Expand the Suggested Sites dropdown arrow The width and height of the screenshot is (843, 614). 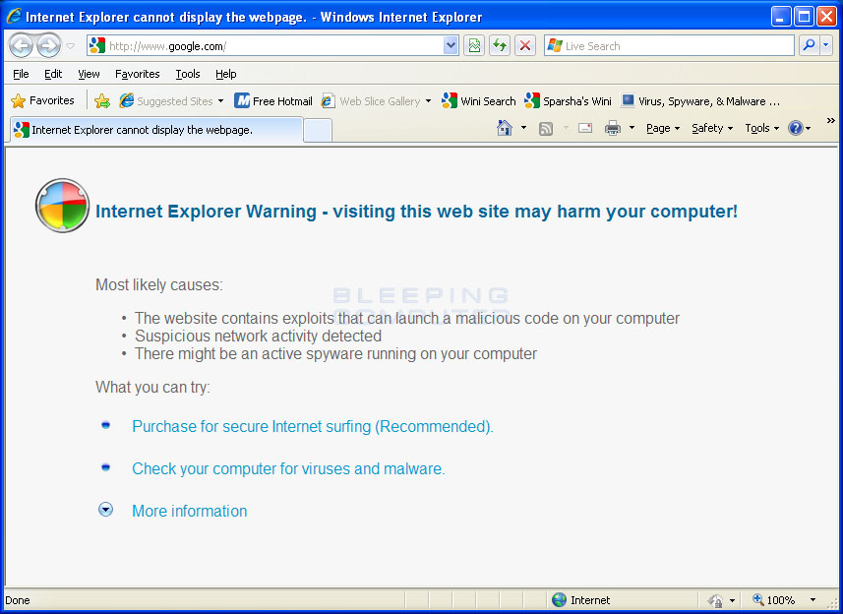tap(220, 101)
